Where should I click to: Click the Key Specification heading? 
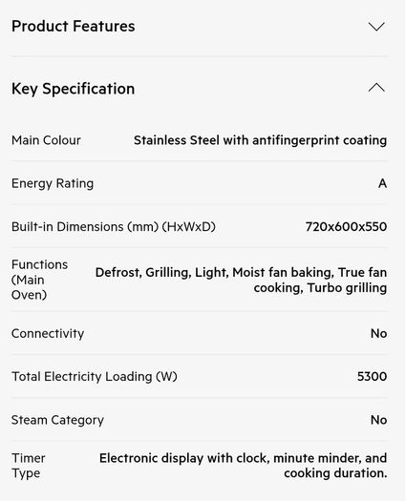click(x=73, y=89)
